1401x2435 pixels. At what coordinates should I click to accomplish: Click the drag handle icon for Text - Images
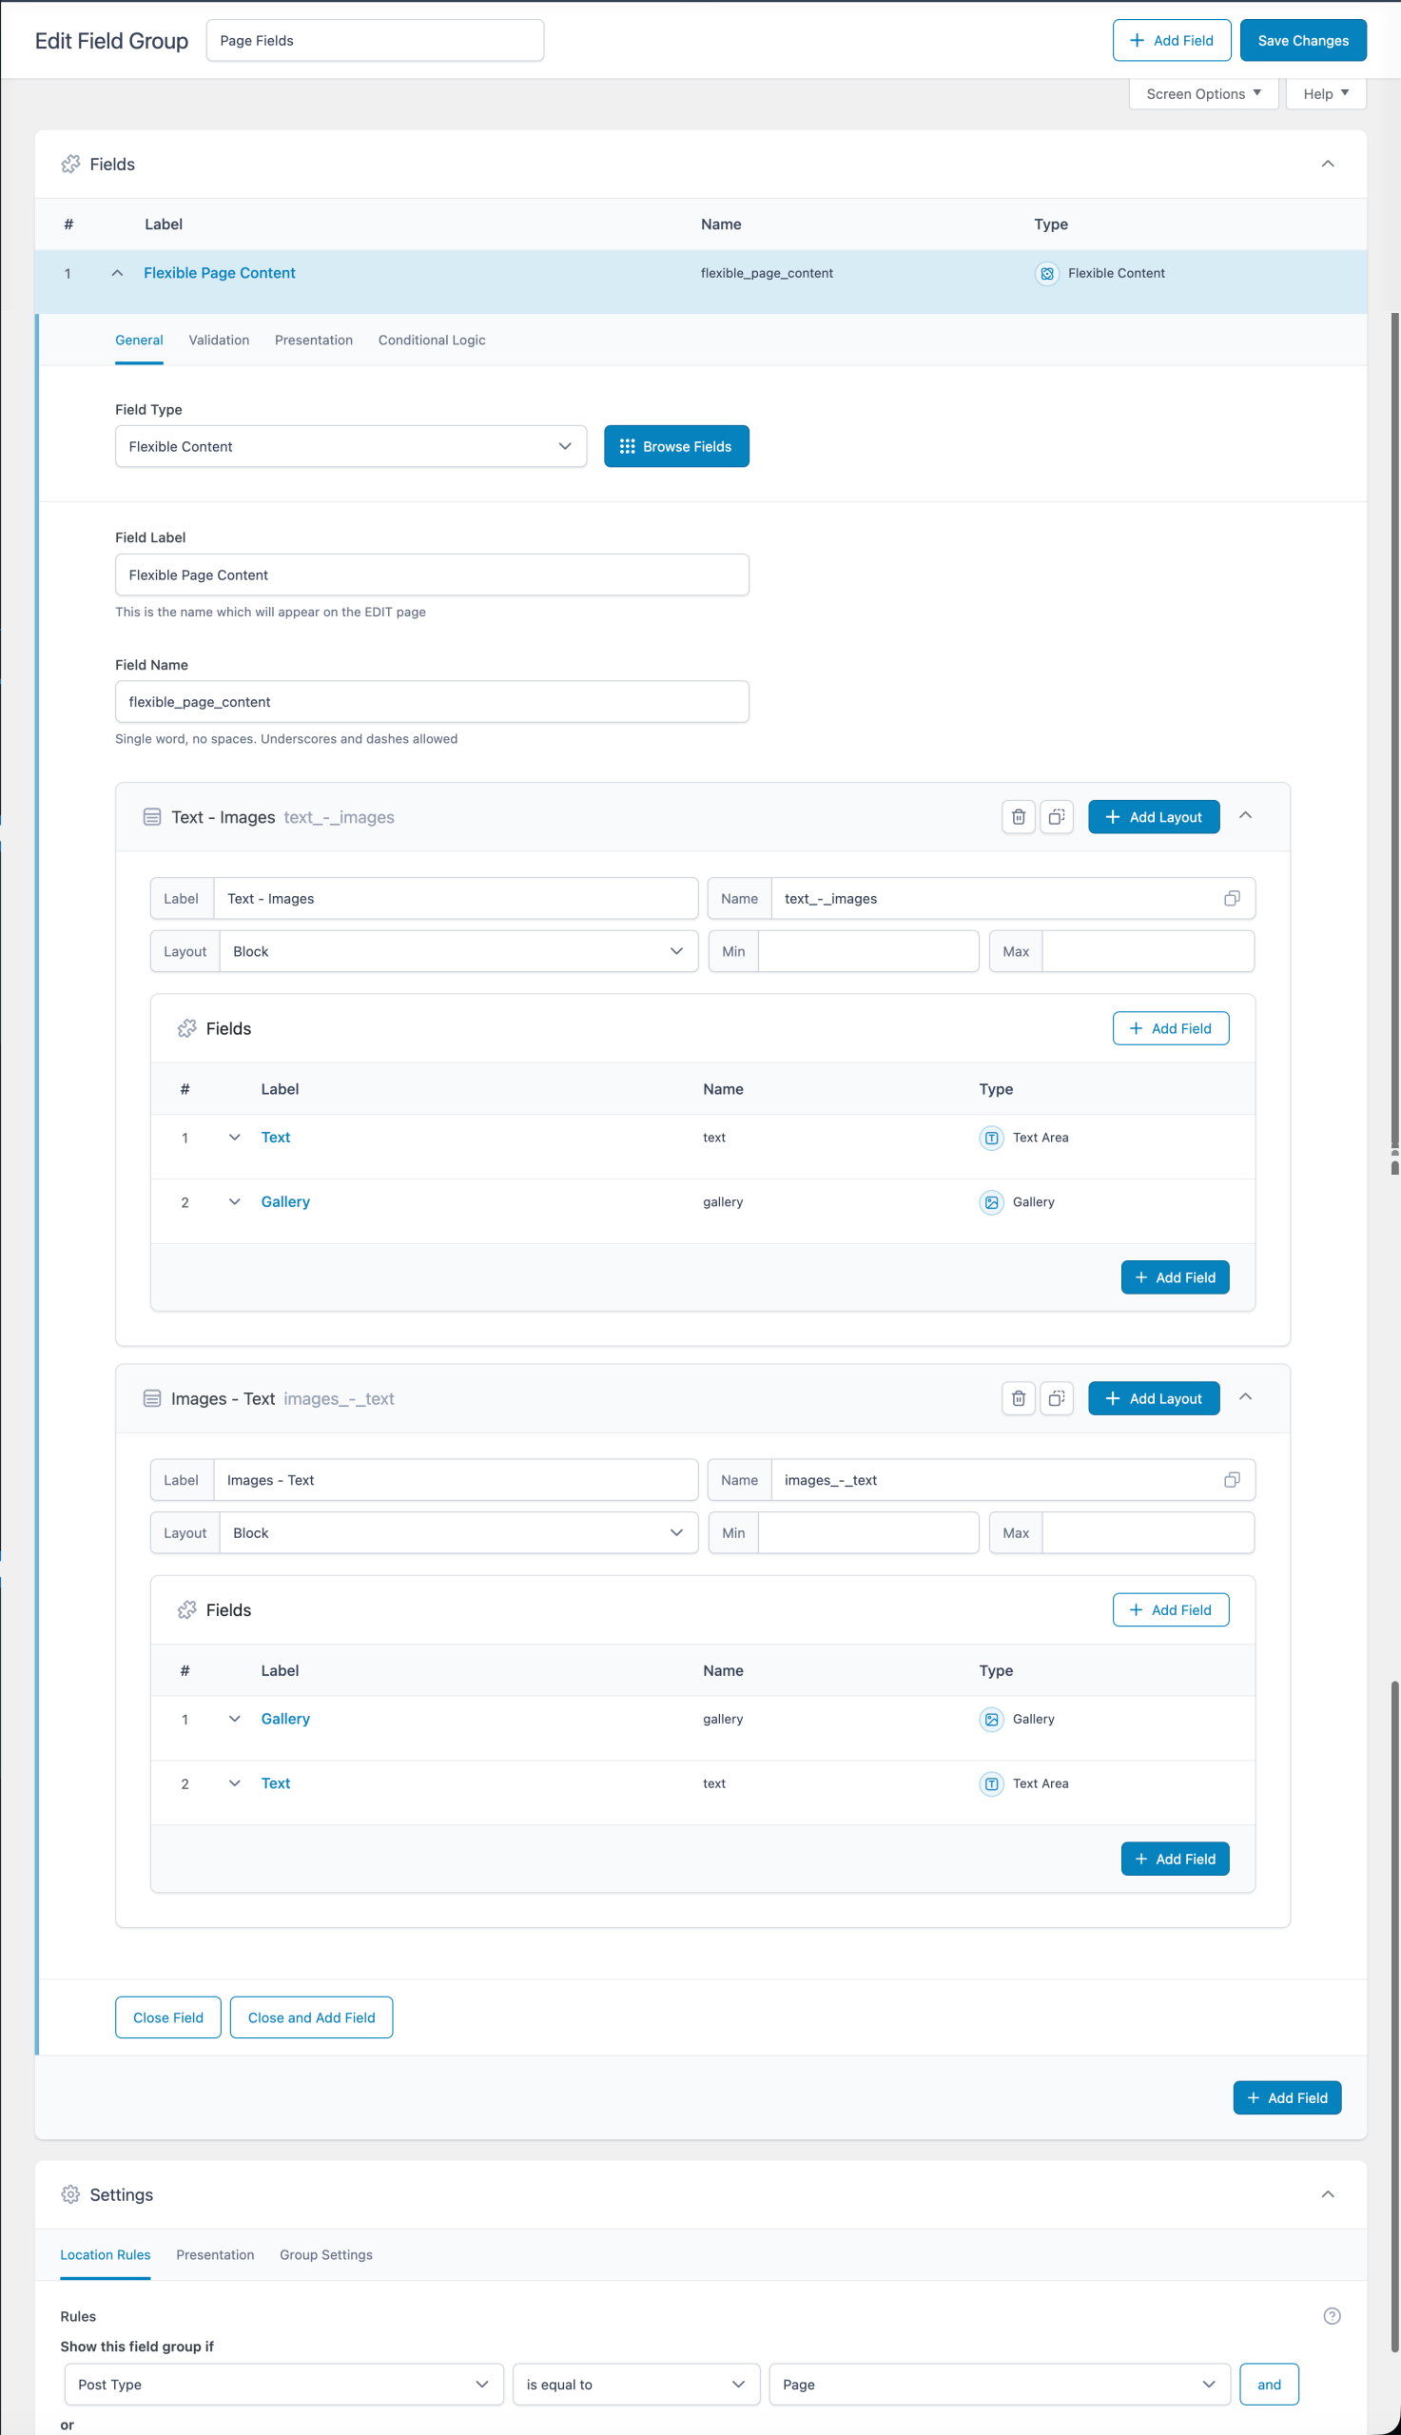[x=152, y=817]
